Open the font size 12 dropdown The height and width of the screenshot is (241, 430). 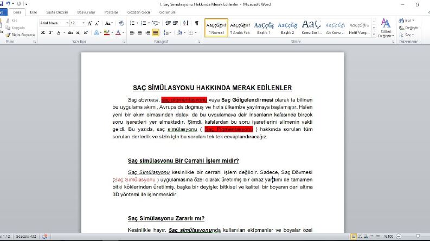[84, 23]
